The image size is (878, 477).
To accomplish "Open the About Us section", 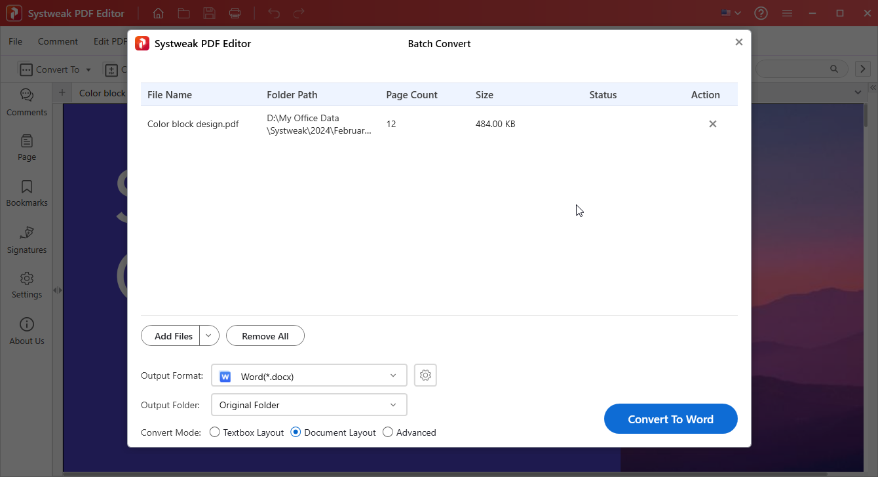I will (x=27, y=331).
